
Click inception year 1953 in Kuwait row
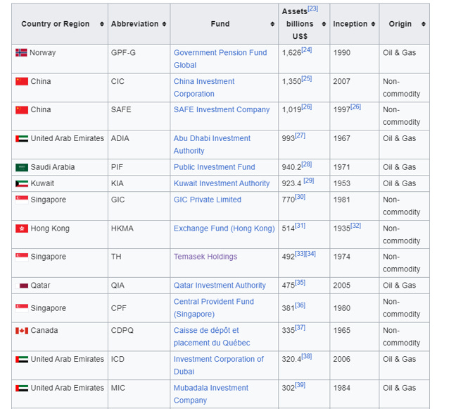(342, 183)
